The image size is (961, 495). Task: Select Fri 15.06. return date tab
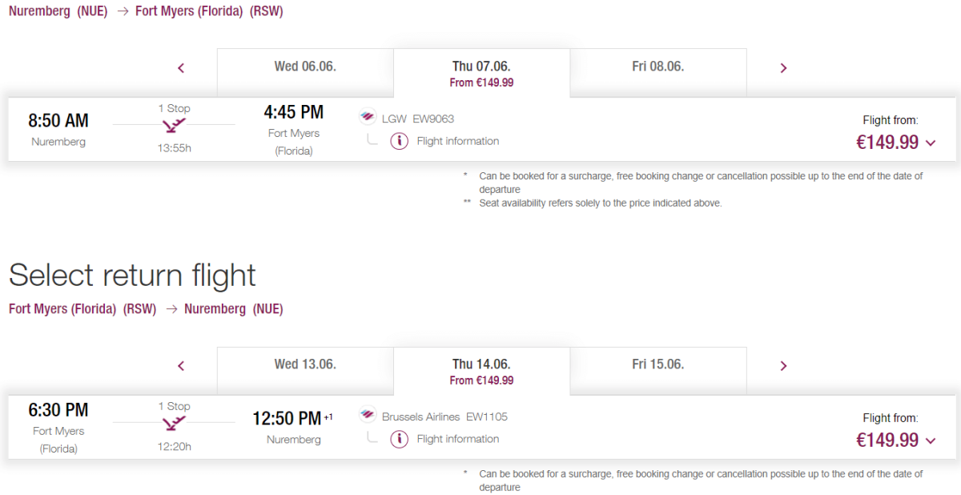click(657, 365)
